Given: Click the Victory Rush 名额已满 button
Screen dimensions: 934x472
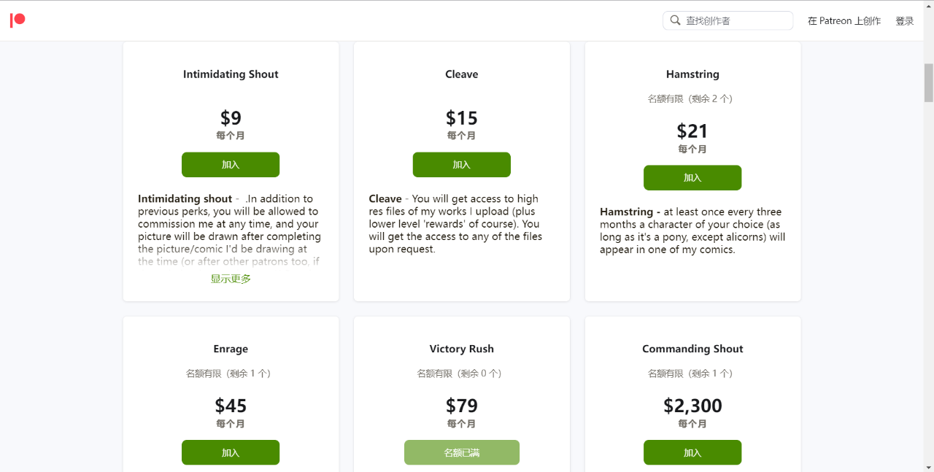Looking at the screenshot, I should (x=461, y=452).
